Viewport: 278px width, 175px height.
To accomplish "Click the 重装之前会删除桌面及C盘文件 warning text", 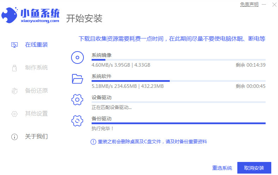I will tap(152, 142).
